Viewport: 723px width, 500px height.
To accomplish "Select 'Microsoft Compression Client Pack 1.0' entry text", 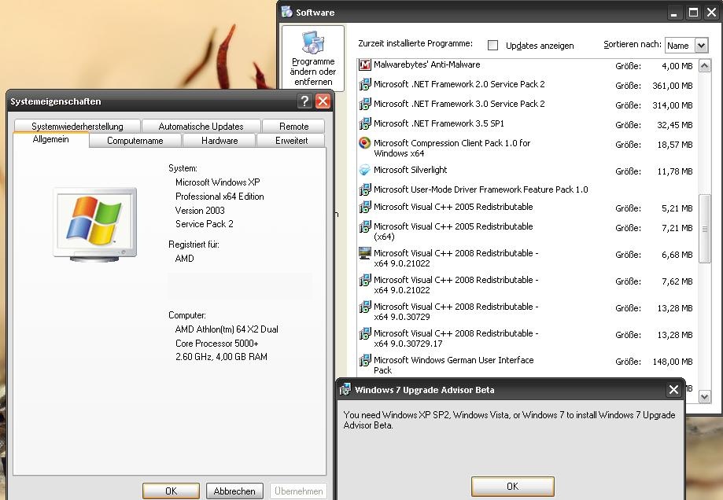I will [452, 148].
